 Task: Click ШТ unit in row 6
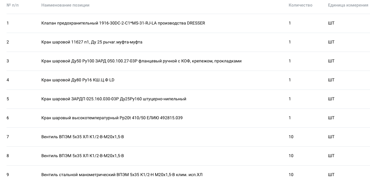[x=331, y=118]
